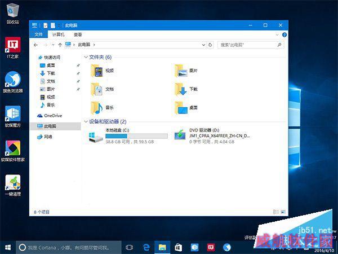Collapse the 文件夹 (6) group
The width and height of the screenshot is (338, 254).
pyautogui.click(x=86, y=57)
